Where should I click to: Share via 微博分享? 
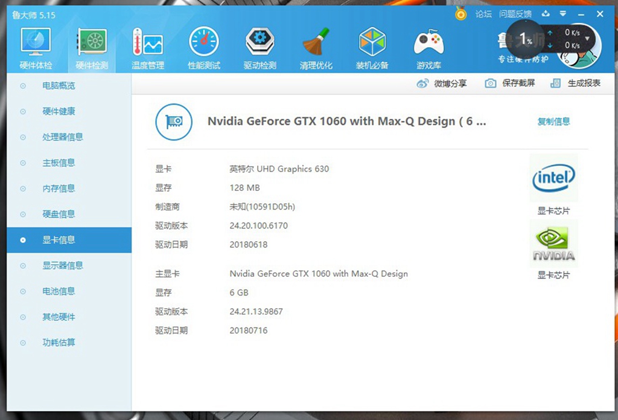[450, 83]
